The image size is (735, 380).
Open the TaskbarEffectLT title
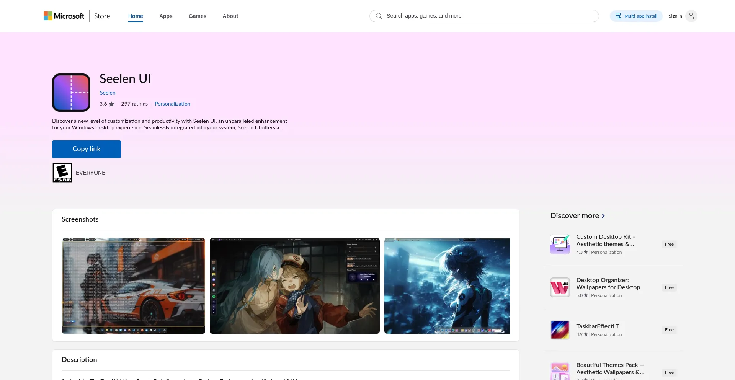[598, 326]
